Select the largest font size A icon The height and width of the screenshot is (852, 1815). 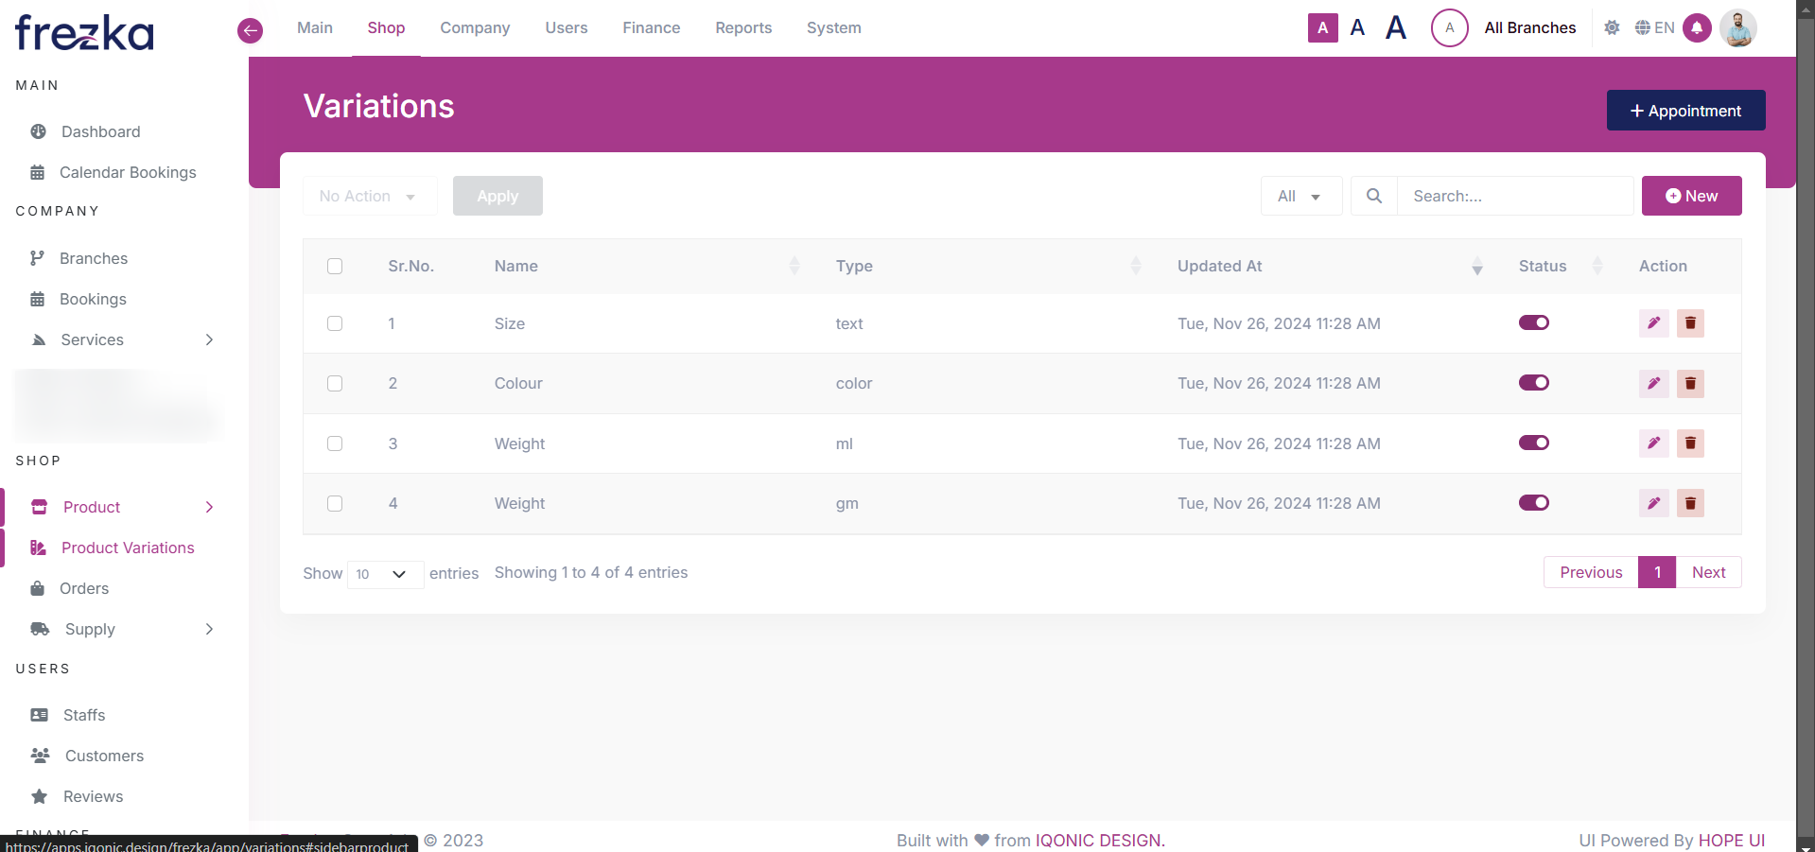1395,28
